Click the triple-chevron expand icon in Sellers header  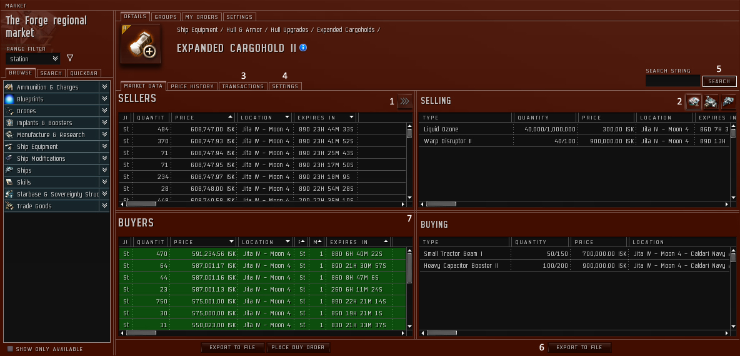click(x=405, y=101)
